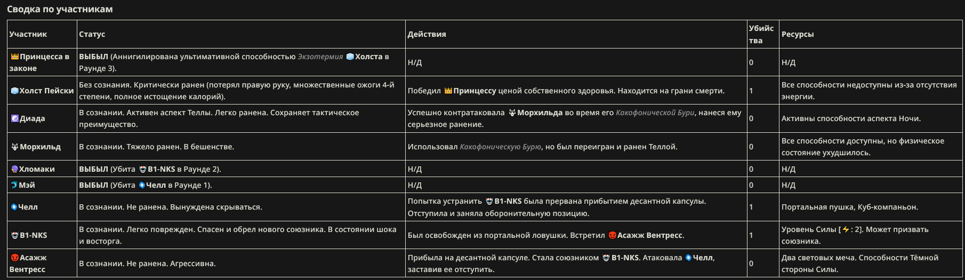This screenshot has height=280, width=965.
Task: Click the blue icon before Челл participant name
Action: [x=14, y=207]
